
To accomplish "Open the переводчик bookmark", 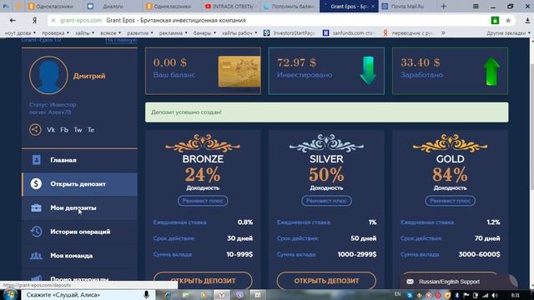I will coord(407,33).
